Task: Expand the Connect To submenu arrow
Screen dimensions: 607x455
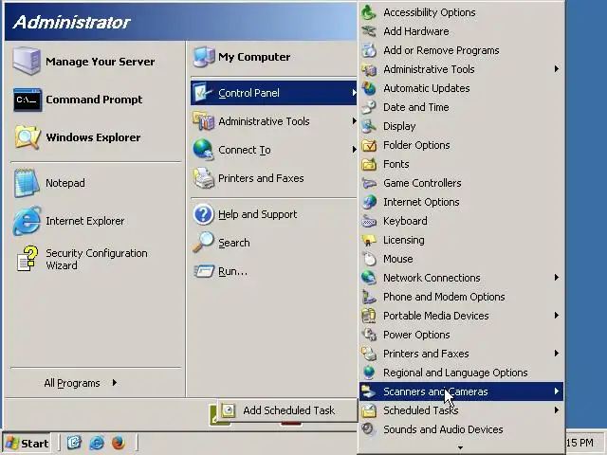Action: (354, 150)
